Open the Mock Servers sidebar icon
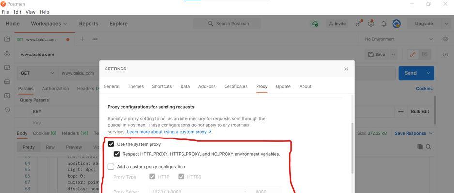The width and height of the screenshot is (454, 193). click(x=7, y=82)
